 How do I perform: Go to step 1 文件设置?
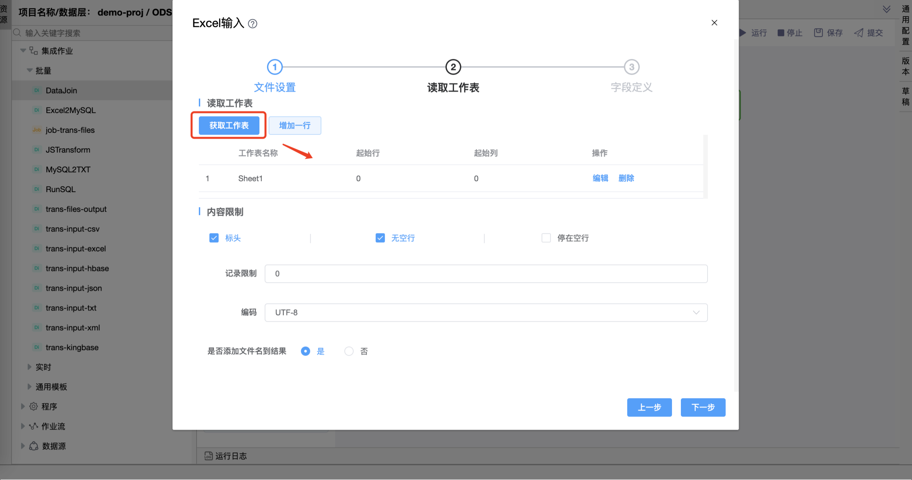click(x=275, y=67)
